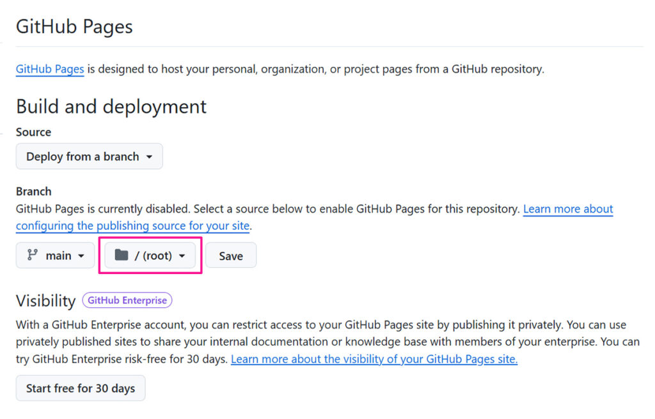This screenshot has height=419, width=655.
Task: Click the caret arrow next to main
Action: [81, 256]
